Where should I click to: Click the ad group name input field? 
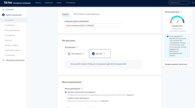(x=93, y=25)
